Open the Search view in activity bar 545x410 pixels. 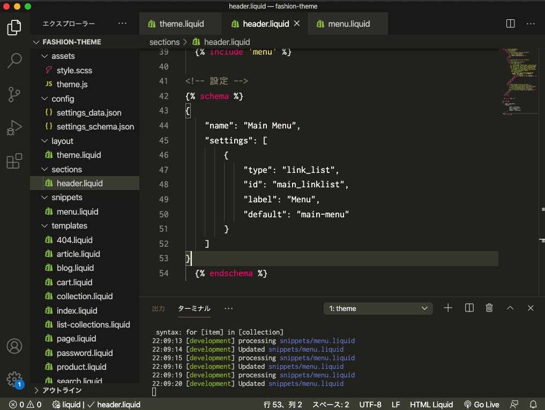click(x=14, y=60)
